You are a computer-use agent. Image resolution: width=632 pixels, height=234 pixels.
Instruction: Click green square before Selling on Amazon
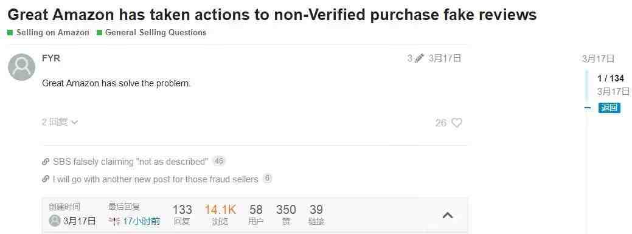[x=10, y=33]
